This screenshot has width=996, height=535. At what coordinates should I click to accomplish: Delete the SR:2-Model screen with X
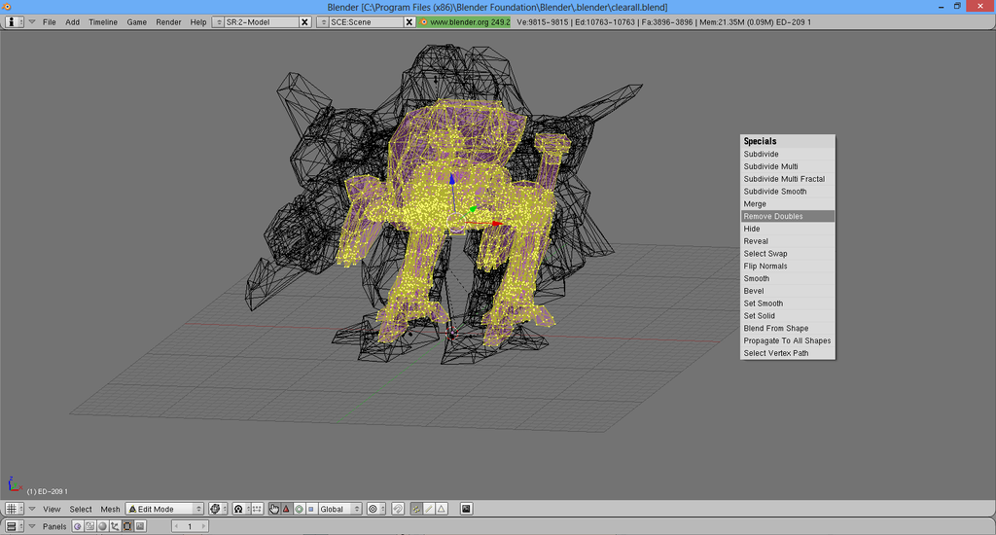pyautogui.click(x=304, y=22)
